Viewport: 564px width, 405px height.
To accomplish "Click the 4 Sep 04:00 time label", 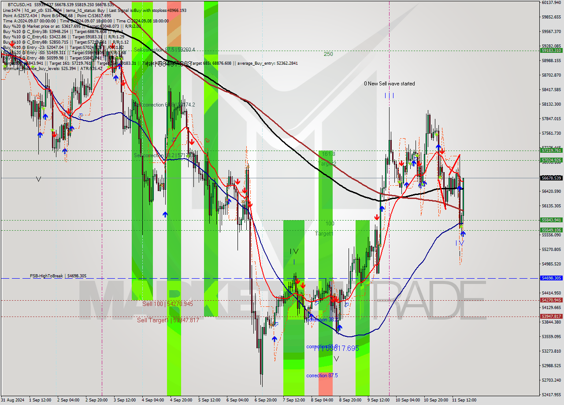I will point(154,400).
